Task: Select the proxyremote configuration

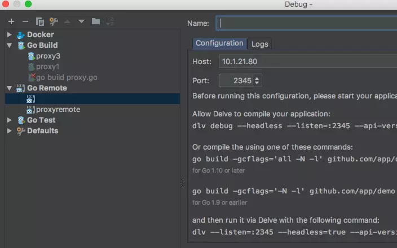Action: (x=58, y=110)
